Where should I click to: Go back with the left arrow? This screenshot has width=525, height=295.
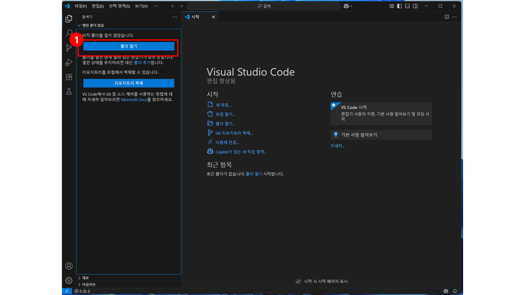coord(173,6)
